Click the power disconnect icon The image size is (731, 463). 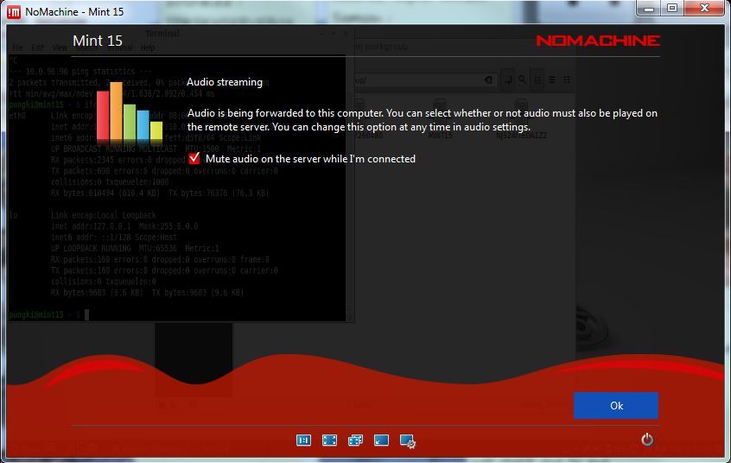(647, 439)
